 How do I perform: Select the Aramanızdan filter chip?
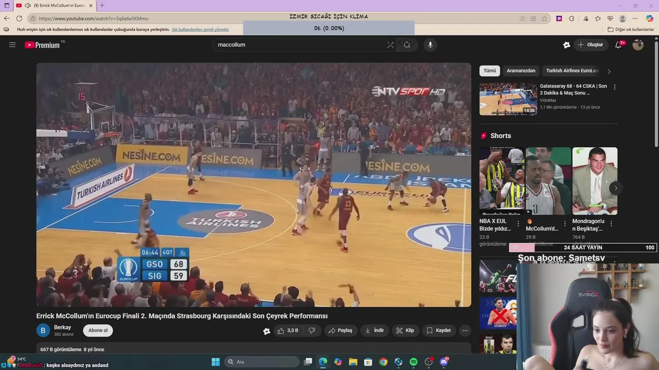pyautogui.click(x=521, y=71)
